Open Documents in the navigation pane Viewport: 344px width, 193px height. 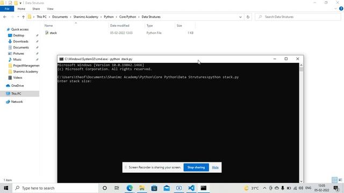21,47
